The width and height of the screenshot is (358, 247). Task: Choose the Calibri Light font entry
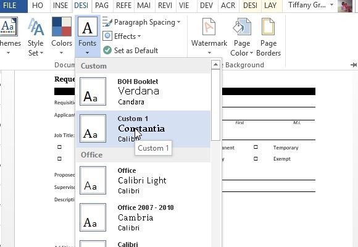pos(142,180)
